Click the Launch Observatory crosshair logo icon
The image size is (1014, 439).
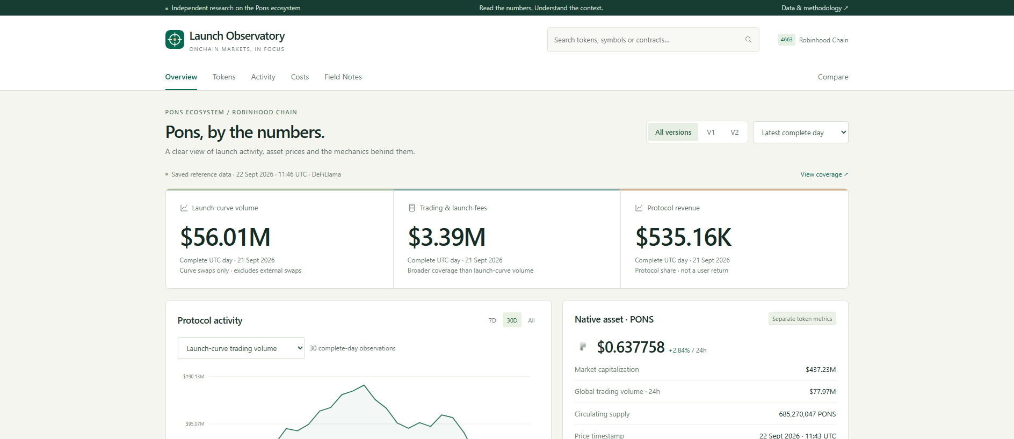(175, 39)
